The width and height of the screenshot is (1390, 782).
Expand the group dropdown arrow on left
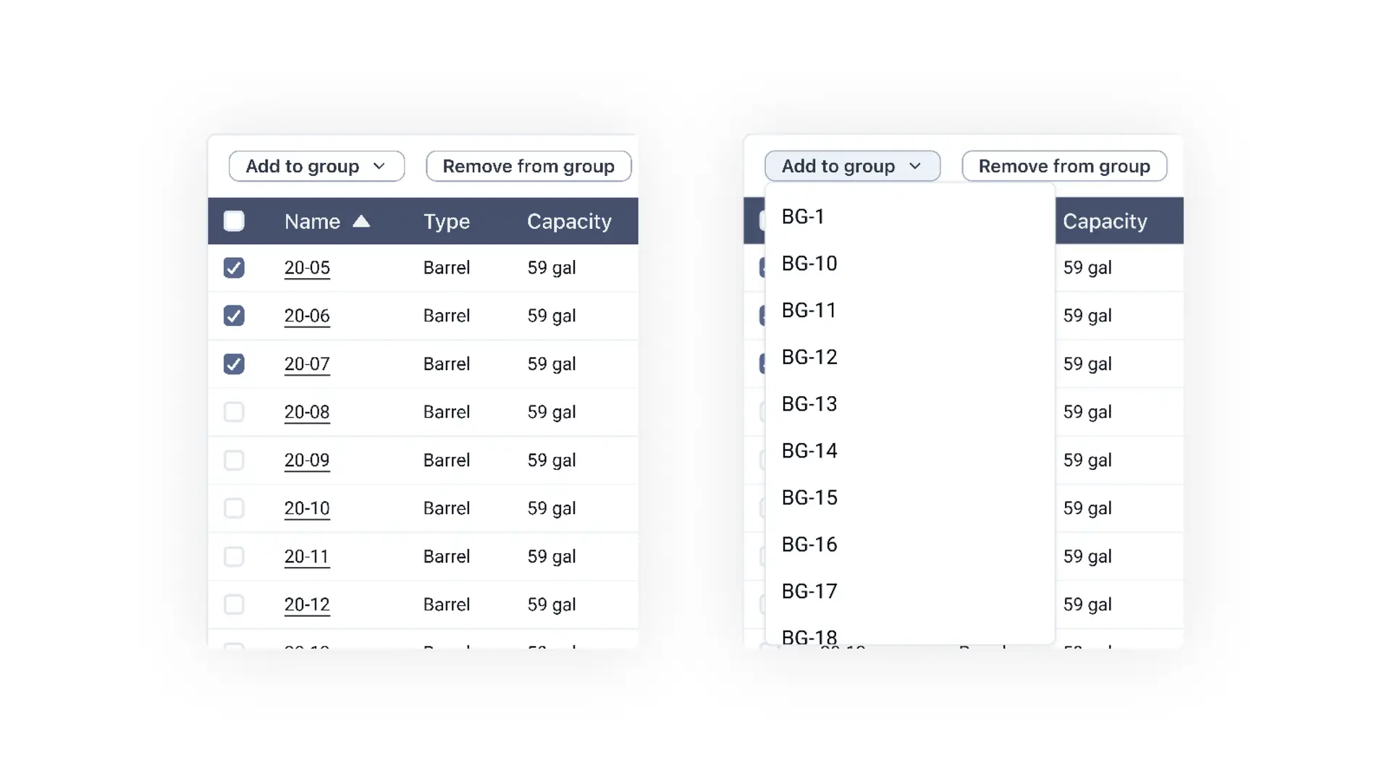click(379, 166)
